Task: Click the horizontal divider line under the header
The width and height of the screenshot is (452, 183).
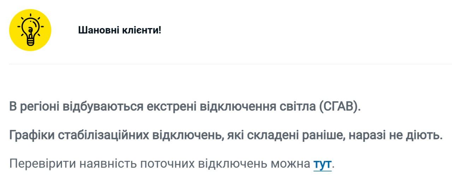Action: tap(230, 64)
